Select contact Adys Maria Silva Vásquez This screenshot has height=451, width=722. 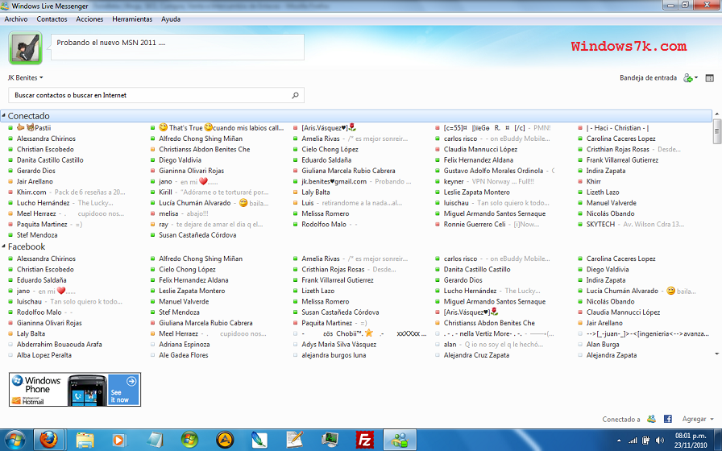[339, 344]
